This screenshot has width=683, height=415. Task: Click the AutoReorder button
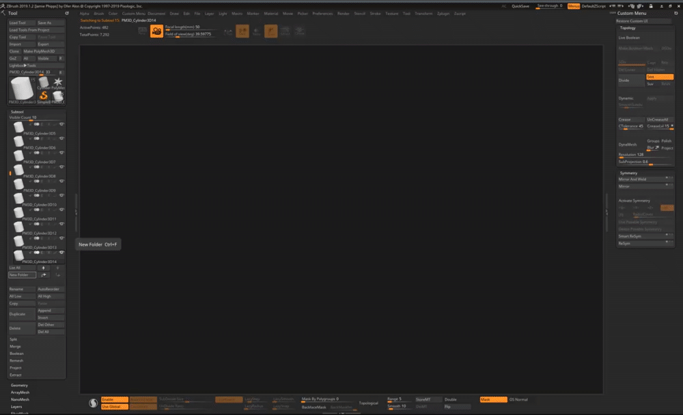click(x=51, y=289)
